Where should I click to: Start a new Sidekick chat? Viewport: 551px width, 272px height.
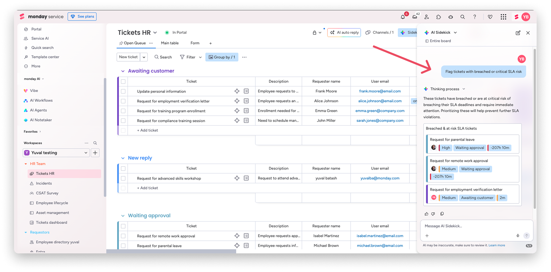(x=518, y=33)
